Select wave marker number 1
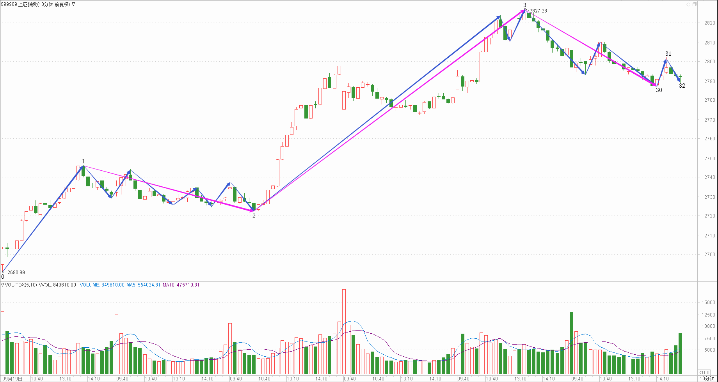This screenshot has height=382, width=718. coord(83,161)
